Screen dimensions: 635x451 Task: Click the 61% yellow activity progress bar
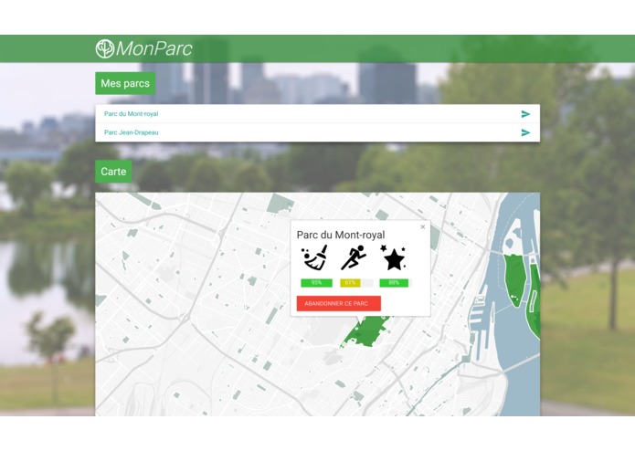(x=356, y=283)
